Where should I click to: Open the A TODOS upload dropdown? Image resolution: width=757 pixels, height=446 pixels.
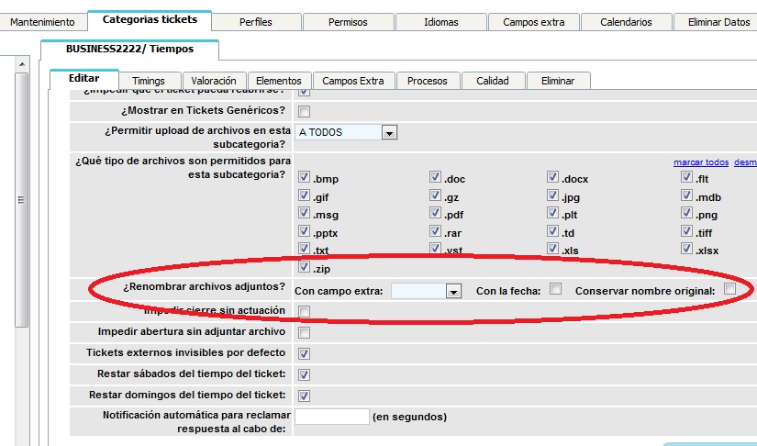tap(346, 132)
